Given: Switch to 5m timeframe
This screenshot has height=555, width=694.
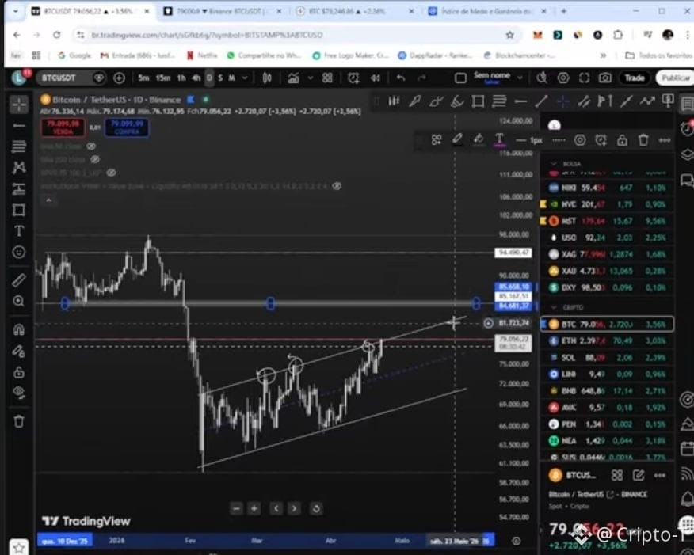Looking at the screenshot, I should point(144,78).
